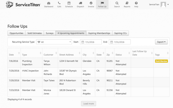Click the user avatar picture
This screenshot has height=108, width=173.
point(163,5)
